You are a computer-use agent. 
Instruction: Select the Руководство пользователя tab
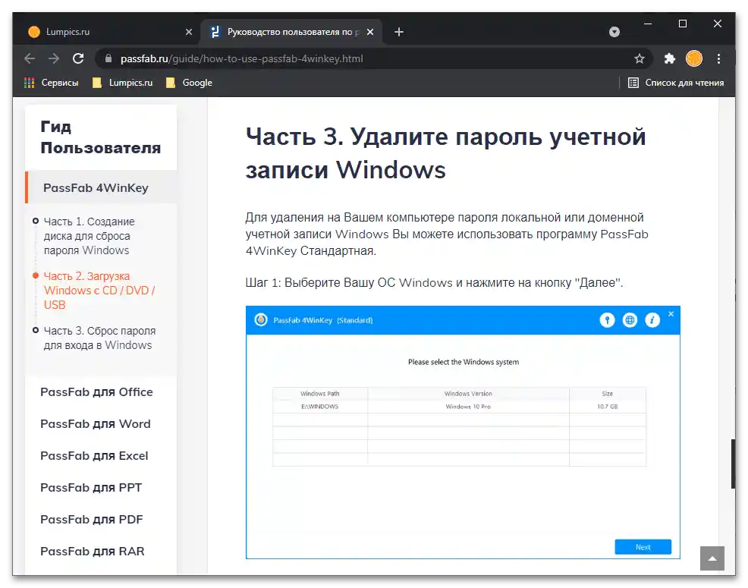click(291, 32)
